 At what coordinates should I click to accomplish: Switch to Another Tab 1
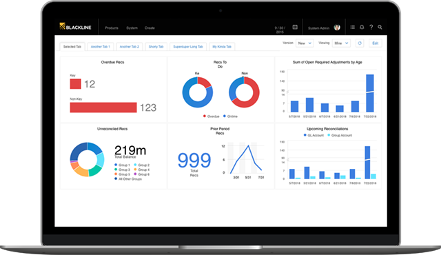click(101, 47)
